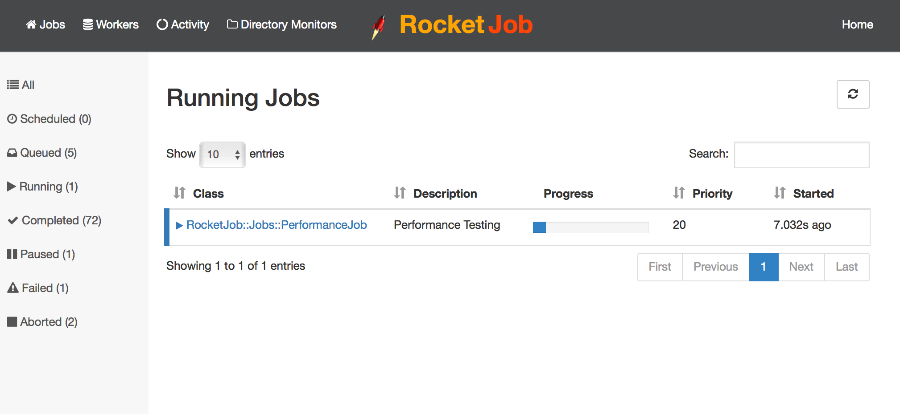The width and height of the screenshot is (900, 414).
Task: Click the priority value 20
Action: 679,225
